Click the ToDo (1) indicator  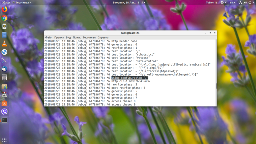pos(211,2)
